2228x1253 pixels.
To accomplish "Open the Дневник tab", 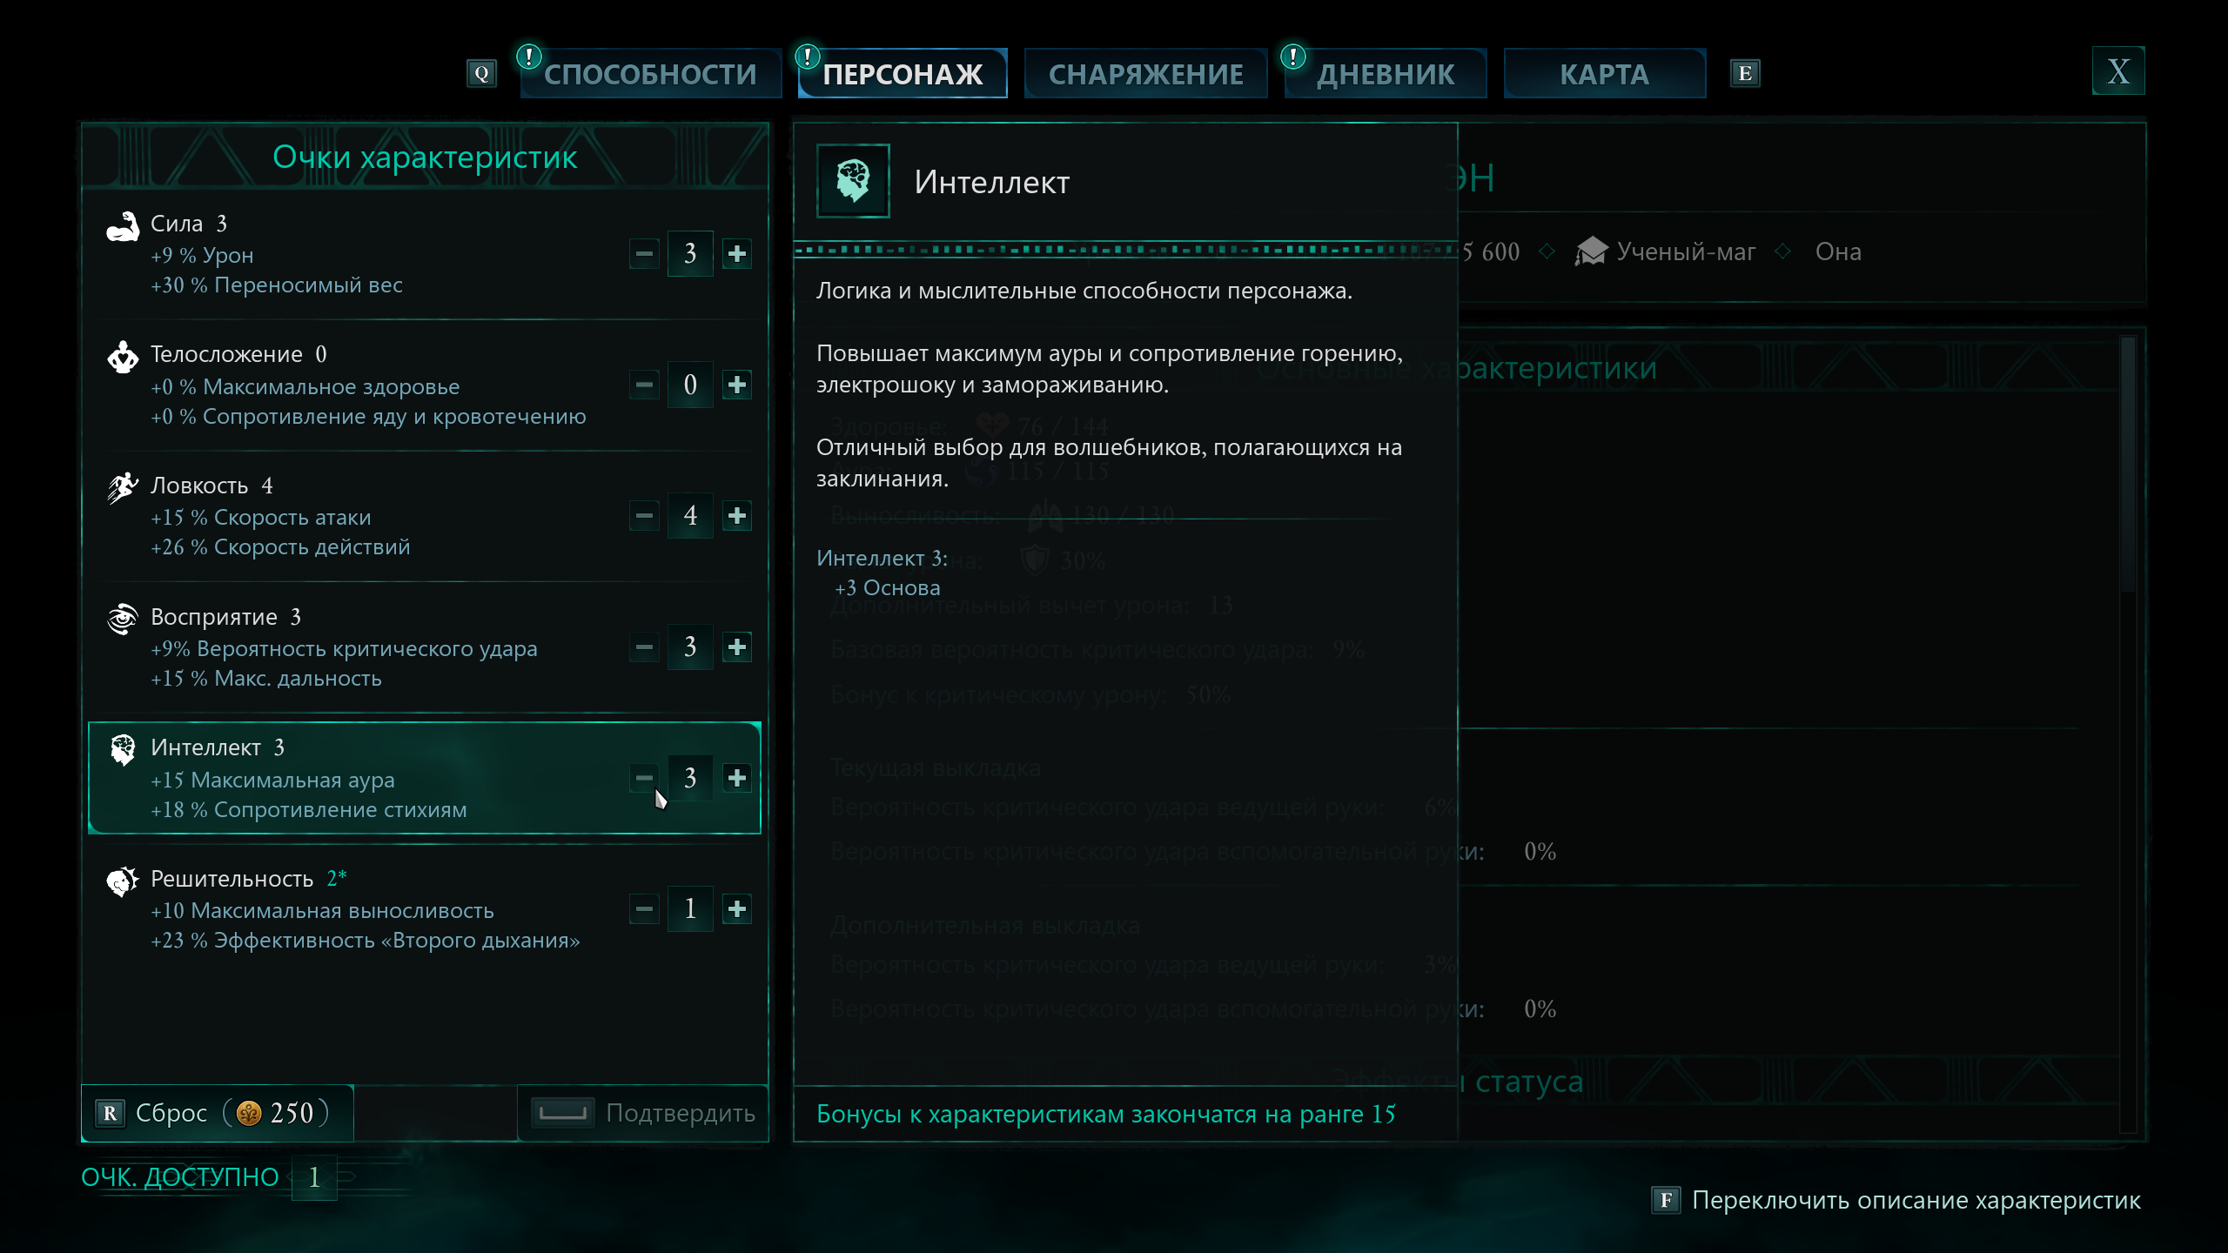I will (1385, 74).
